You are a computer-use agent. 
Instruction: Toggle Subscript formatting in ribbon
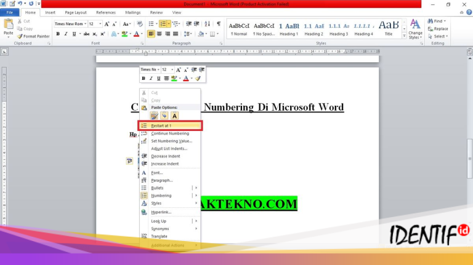[95, 34]
